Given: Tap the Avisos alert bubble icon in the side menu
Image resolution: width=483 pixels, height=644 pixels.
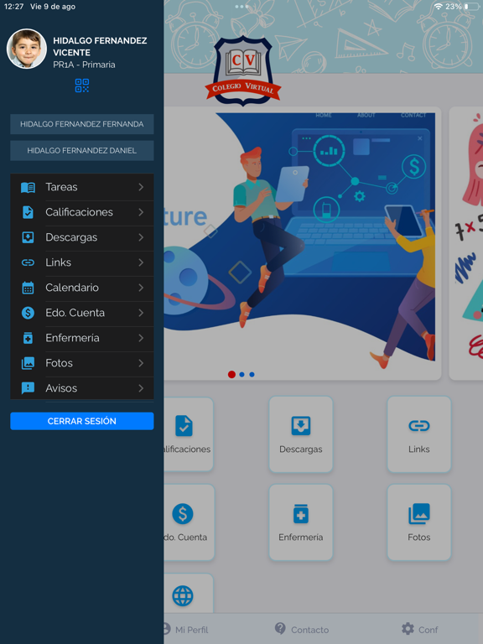Looking at the screenshot, I should point(28,388).
